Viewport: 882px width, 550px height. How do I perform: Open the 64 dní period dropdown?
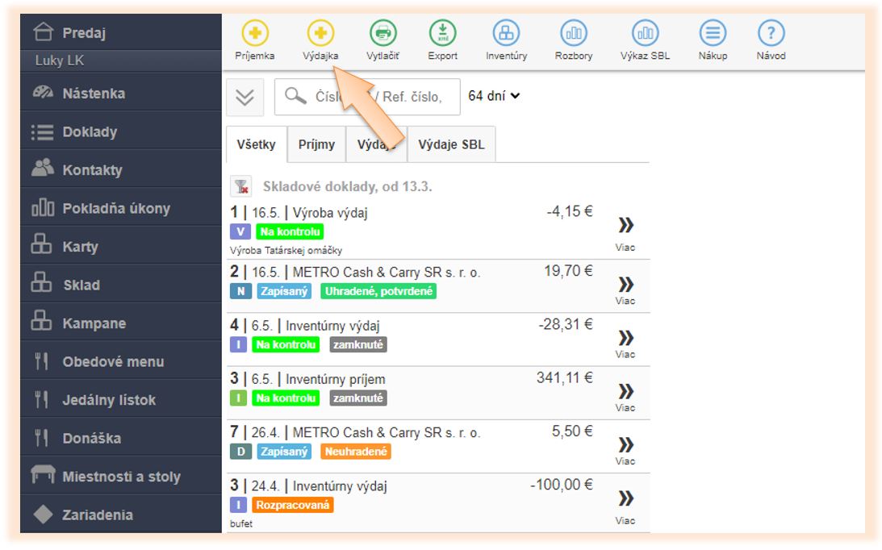494,96
